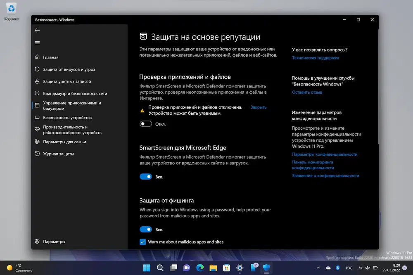Click the reputation-based protection header icon
The height and width of the screenshot is (275, 413).
tap(143, 37)
